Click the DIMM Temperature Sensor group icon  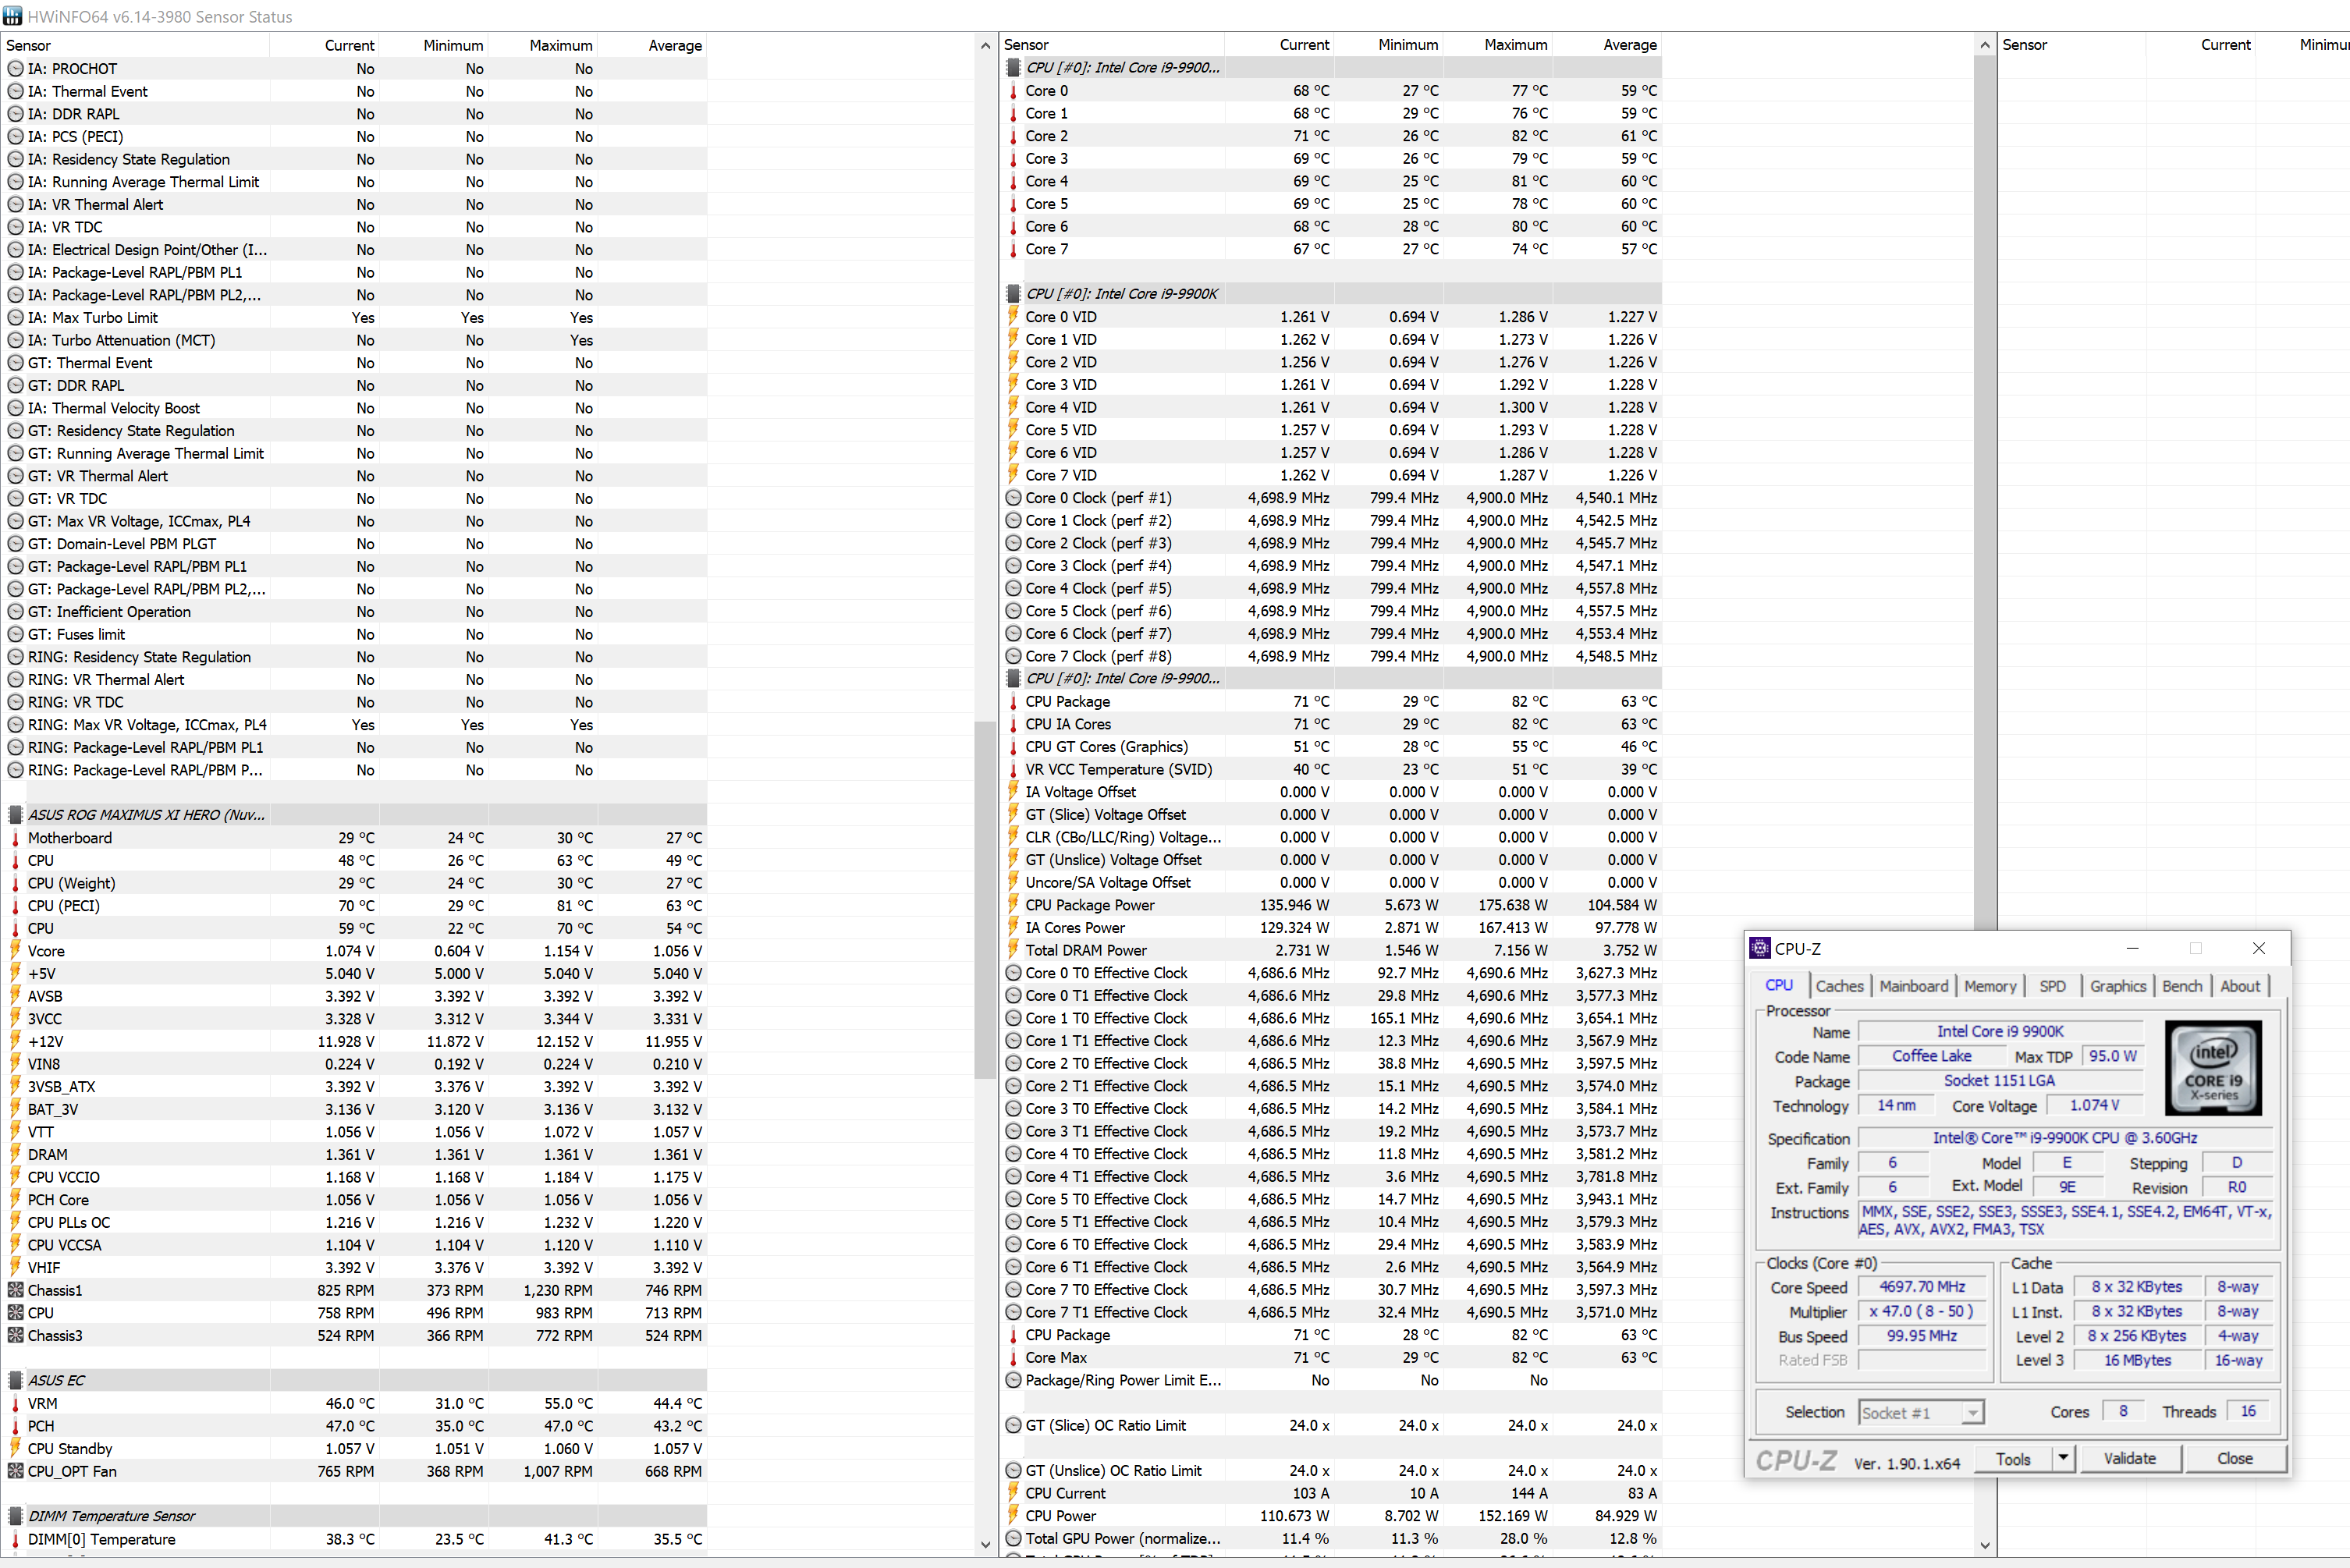pyautogui.click(x=15, y=1516)
